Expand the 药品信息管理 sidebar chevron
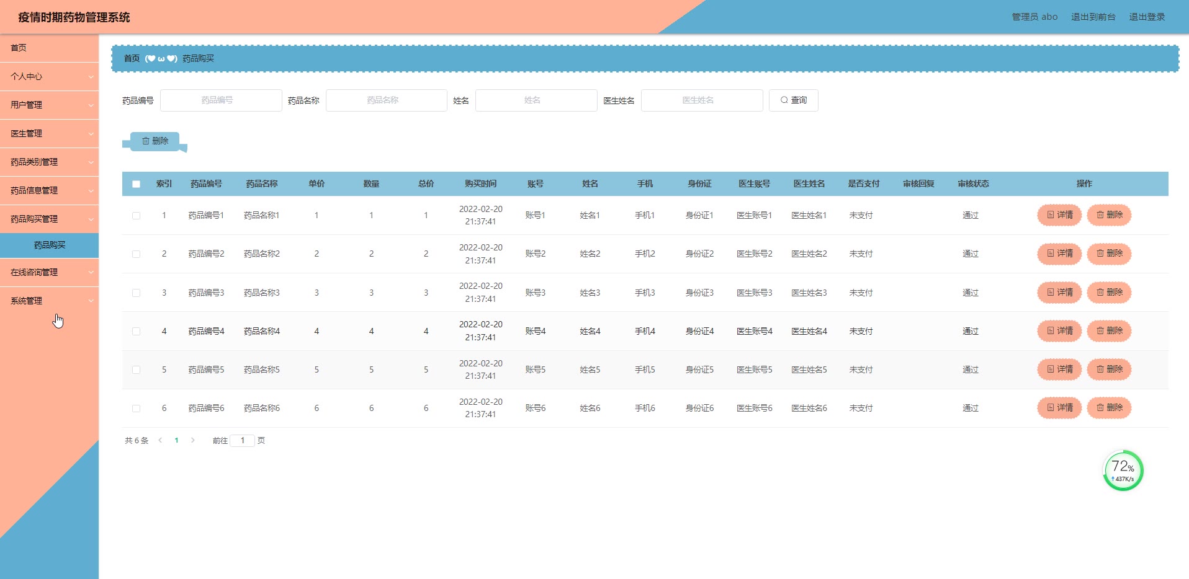 pos(91,191)
